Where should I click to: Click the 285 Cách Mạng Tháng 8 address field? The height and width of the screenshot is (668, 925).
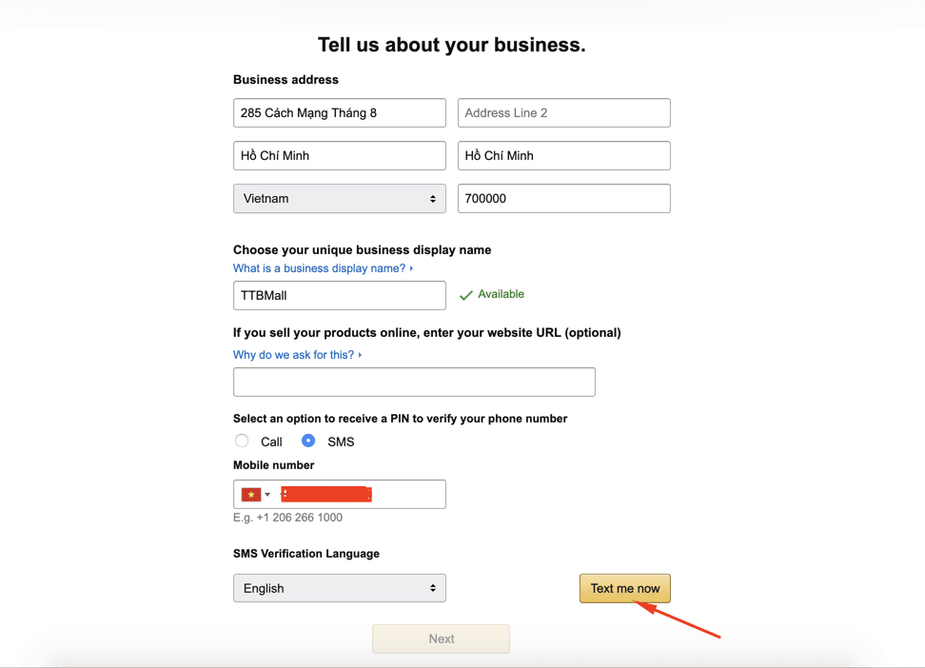339,112
